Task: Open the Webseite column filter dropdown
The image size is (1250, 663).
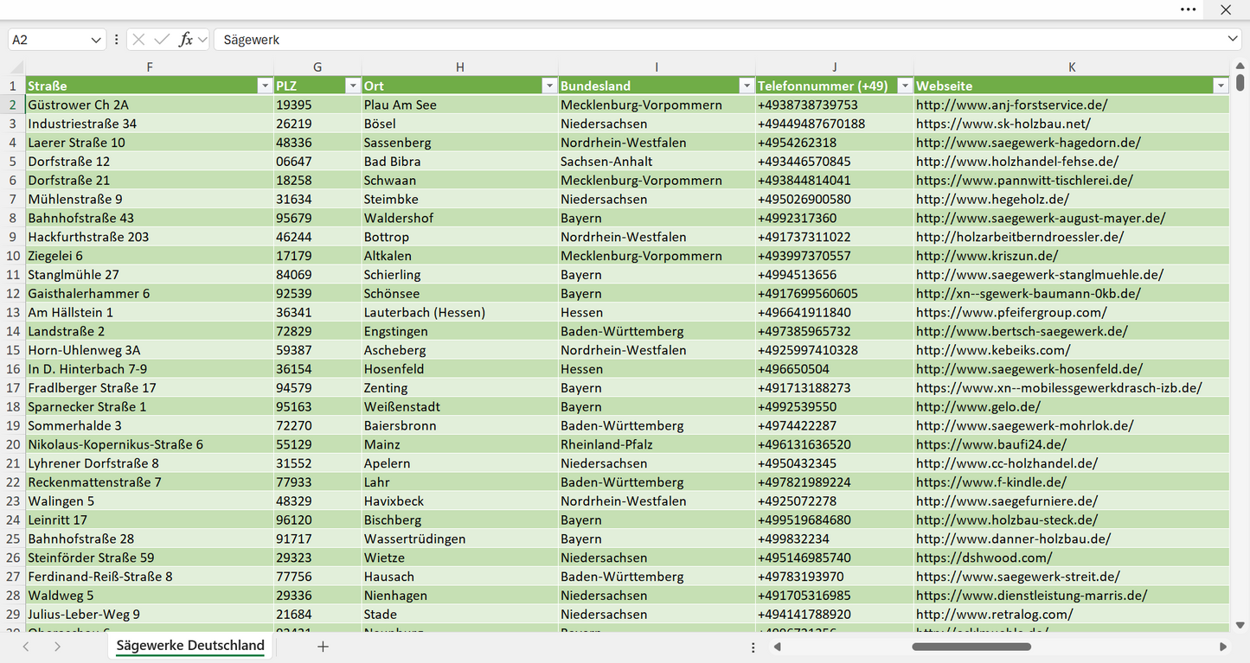Action: [x=1221, y=86]
